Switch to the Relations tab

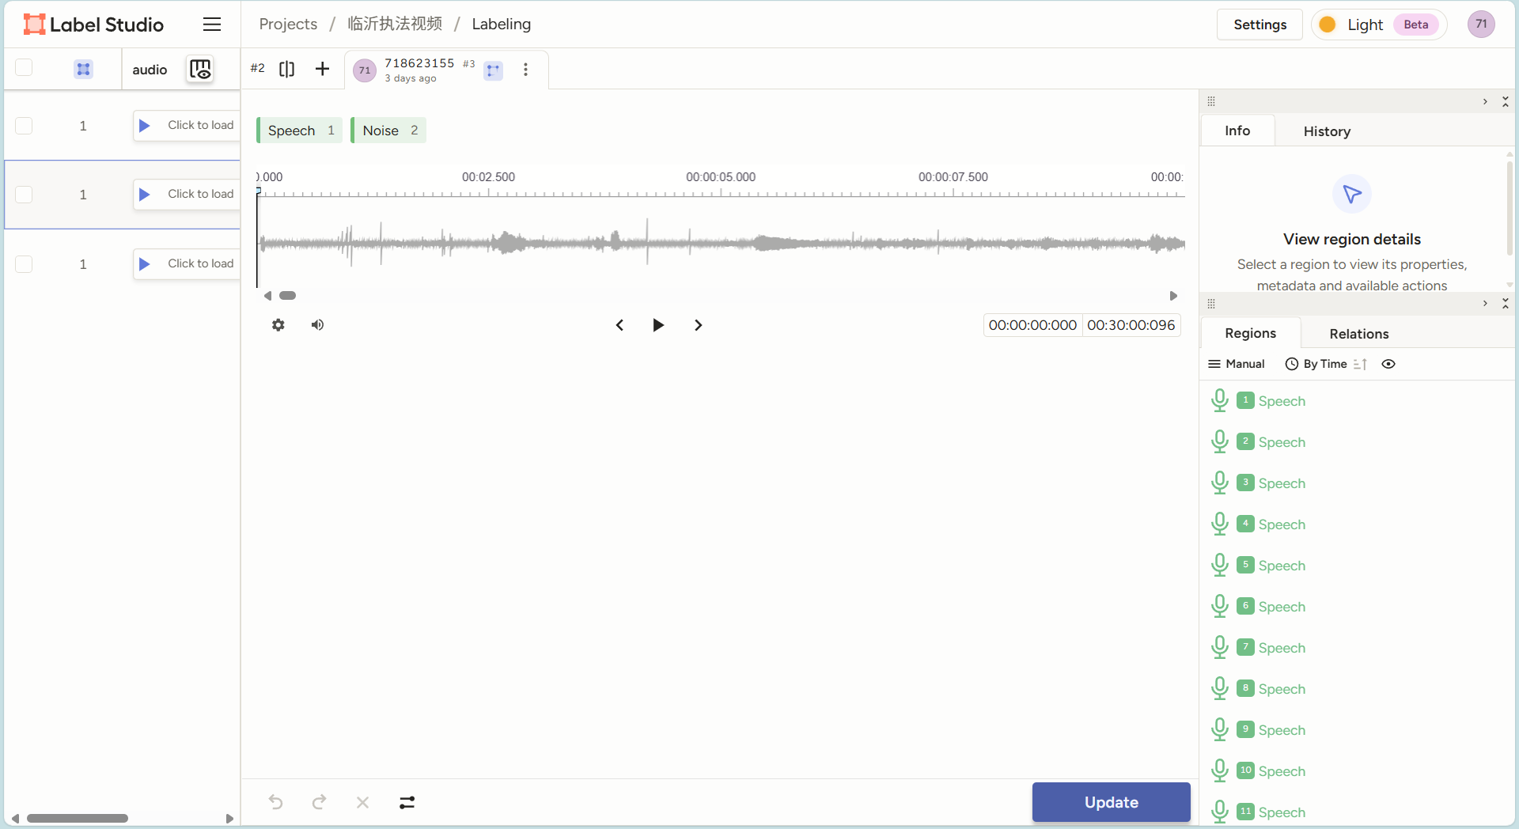pyautogui.click(x=1358, y=334)
